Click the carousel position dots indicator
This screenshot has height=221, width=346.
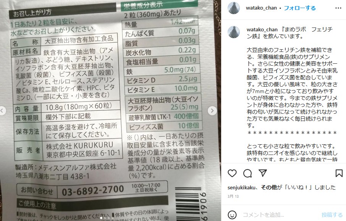pos(107,218)
